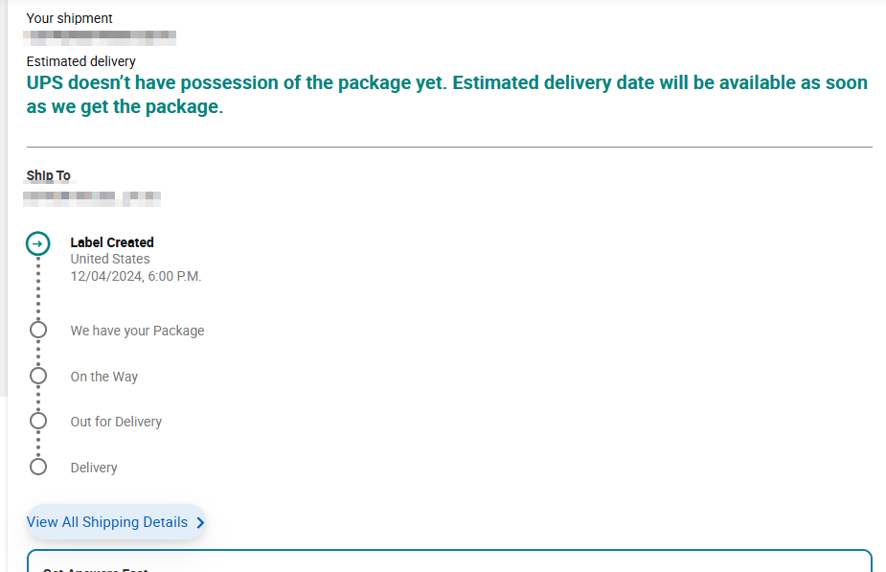Screen dimensions: 886x572
Task: Click the chevron beside View All Shipping Details
Action: pos(199,522)
